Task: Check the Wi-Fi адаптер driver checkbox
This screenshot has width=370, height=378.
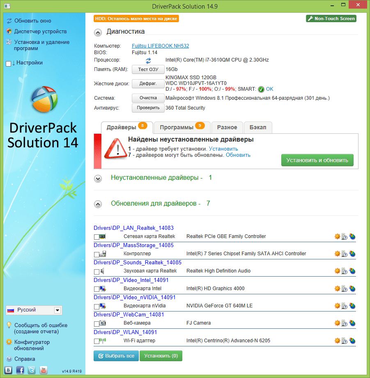Action: click(x=97, y=341)
